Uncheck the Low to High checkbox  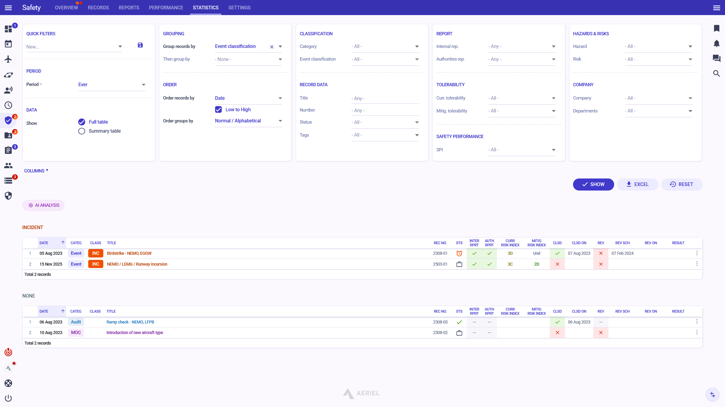pos(218,109)
